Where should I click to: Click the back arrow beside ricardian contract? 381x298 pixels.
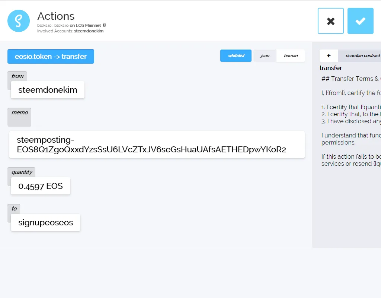329,56
